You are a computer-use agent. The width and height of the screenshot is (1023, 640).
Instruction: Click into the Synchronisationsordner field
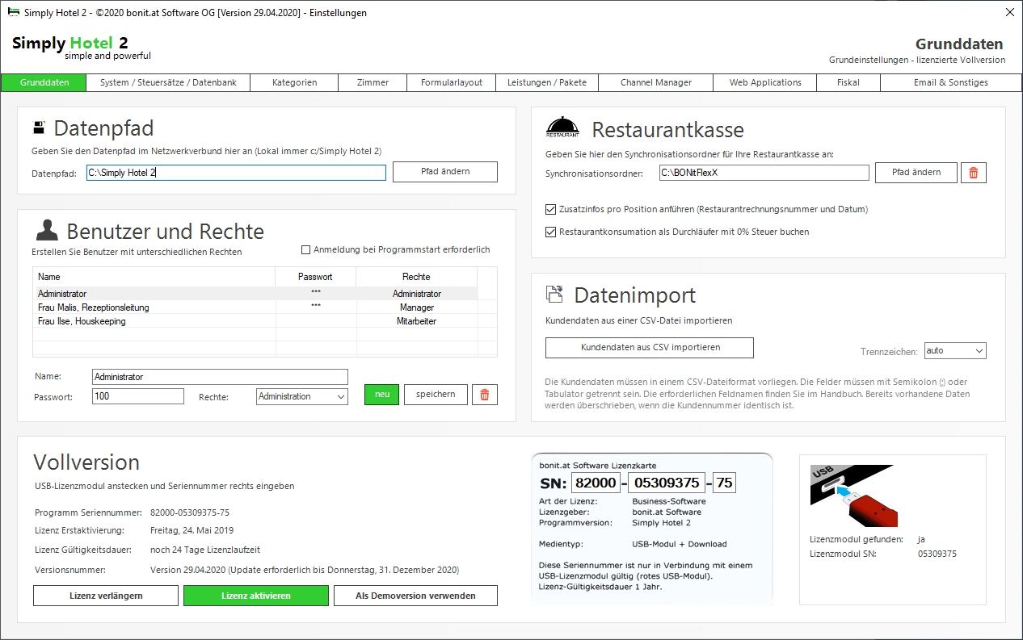764,173
